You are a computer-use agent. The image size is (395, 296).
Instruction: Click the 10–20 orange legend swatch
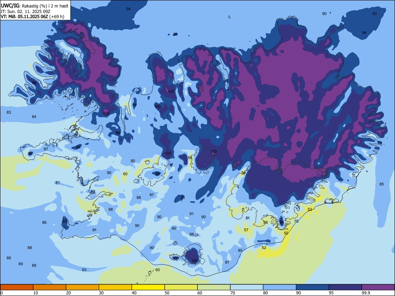tap(50, 287)
